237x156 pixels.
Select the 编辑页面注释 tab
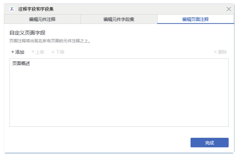pos(196,19)
